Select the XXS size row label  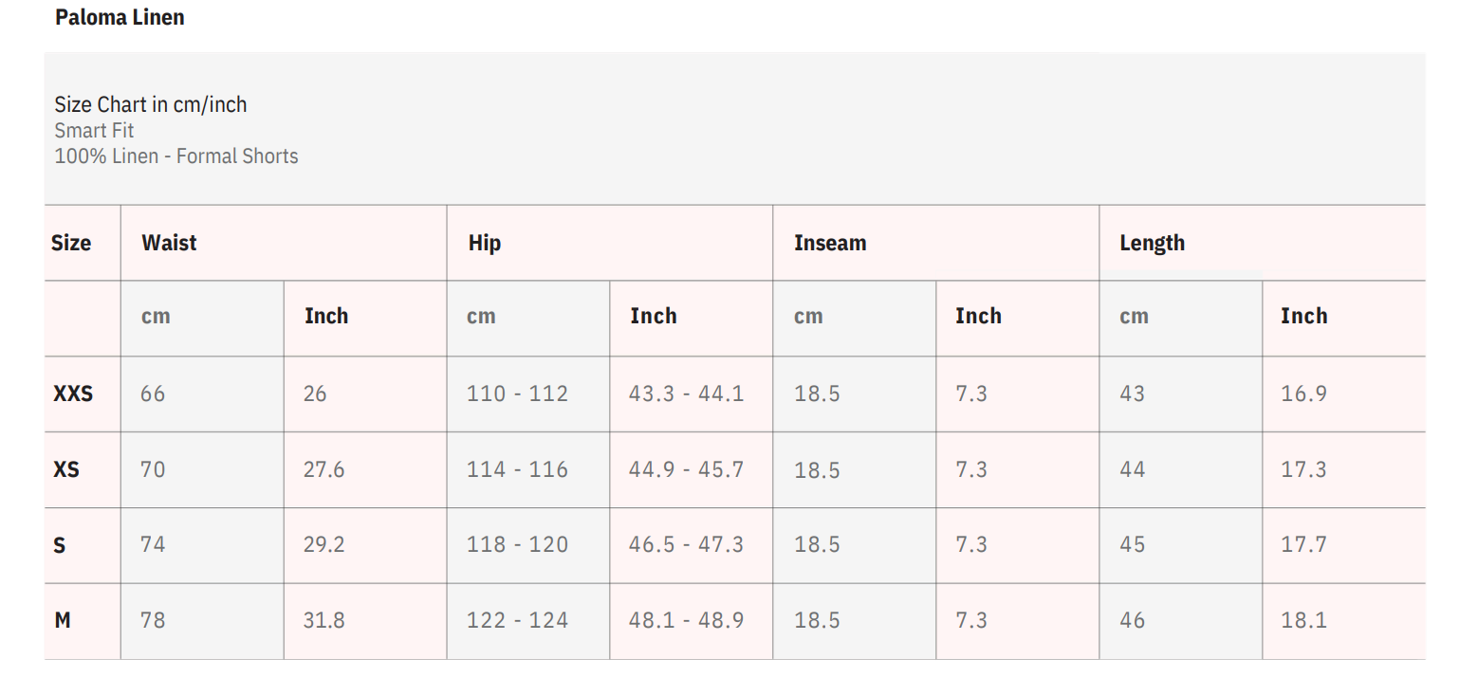coord(73,393)
